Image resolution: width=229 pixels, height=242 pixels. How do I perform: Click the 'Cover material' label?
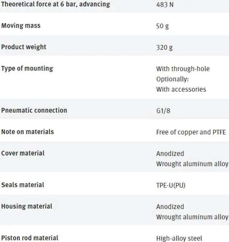pyautogui.click(x=23, y=153)
